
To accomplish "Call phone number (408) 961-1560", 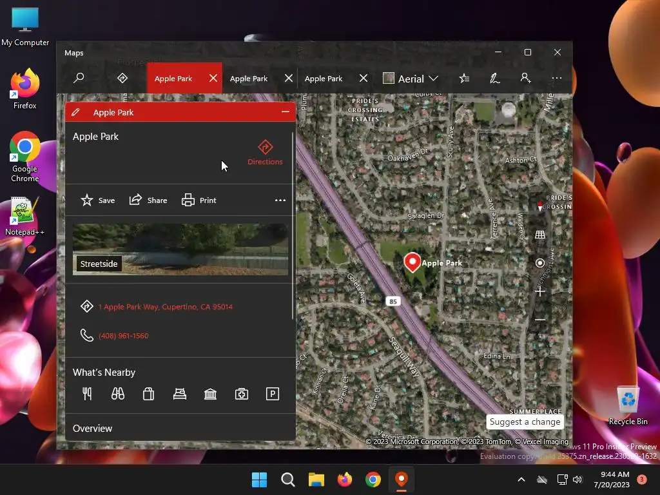I will 123,336.
